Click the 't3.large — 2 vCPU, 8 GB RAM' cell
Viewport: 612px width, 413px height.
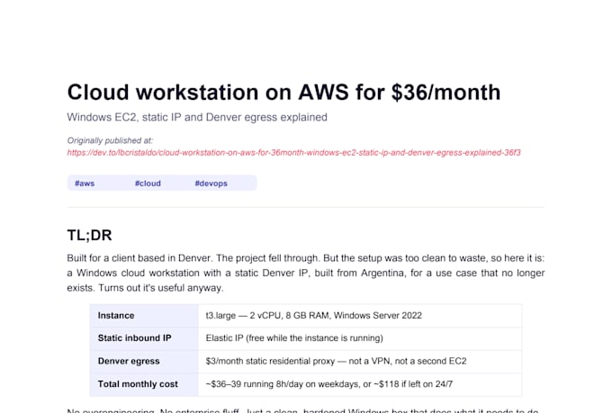point(360,316)
